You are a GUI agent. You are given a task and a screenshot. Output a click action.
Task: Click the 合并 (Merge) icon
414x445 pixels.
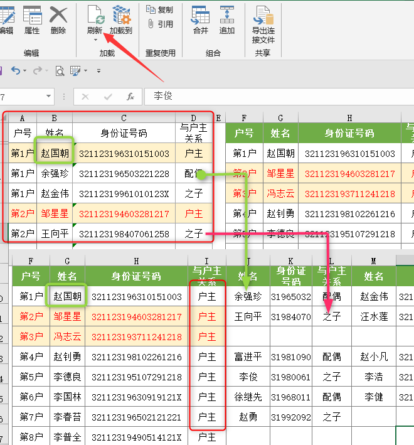click(x=201, y=20)
